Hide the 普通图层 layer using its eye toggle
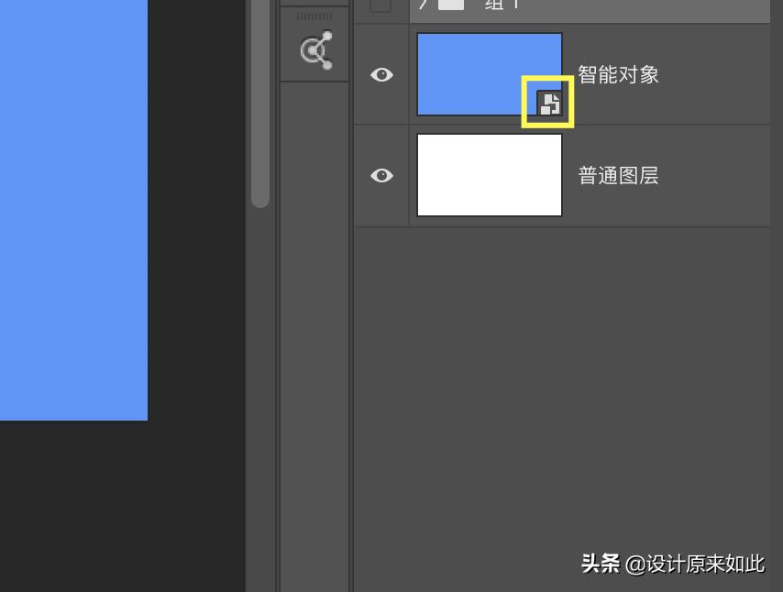The image size is (783, 592). (x=381, y=175)
